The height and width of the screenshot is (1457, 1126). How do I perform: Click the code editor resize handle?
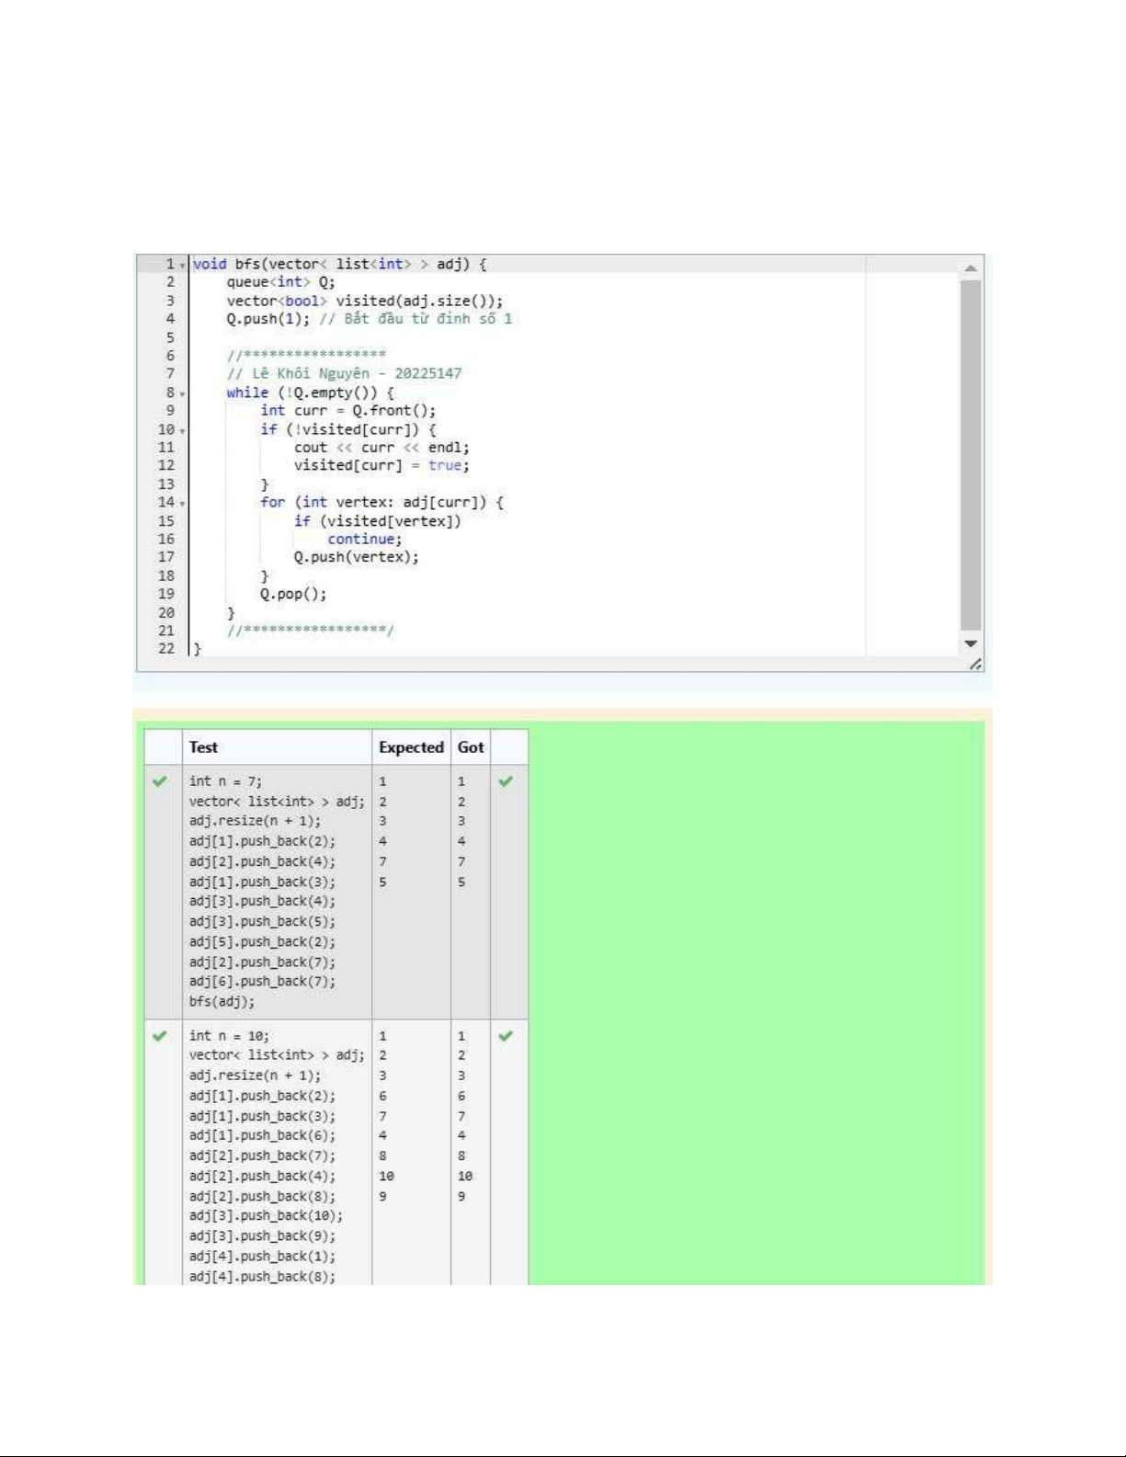click(x=975, y=664)
